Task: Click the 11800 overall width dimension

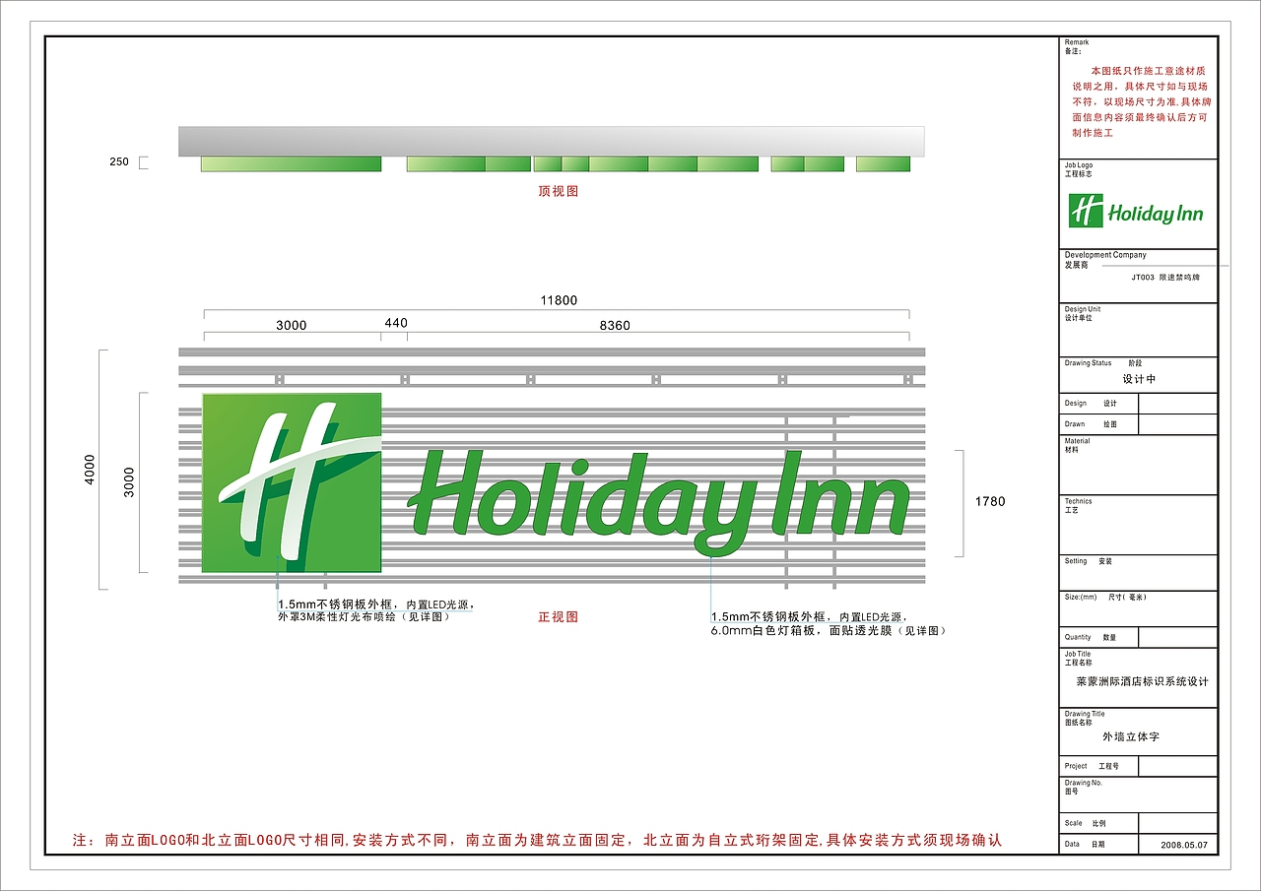Action: (x=559, y=300)
